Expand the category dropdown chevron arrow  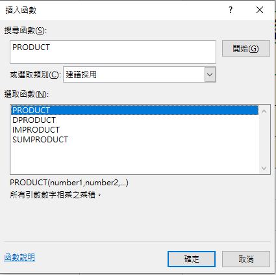click(210, 75)
